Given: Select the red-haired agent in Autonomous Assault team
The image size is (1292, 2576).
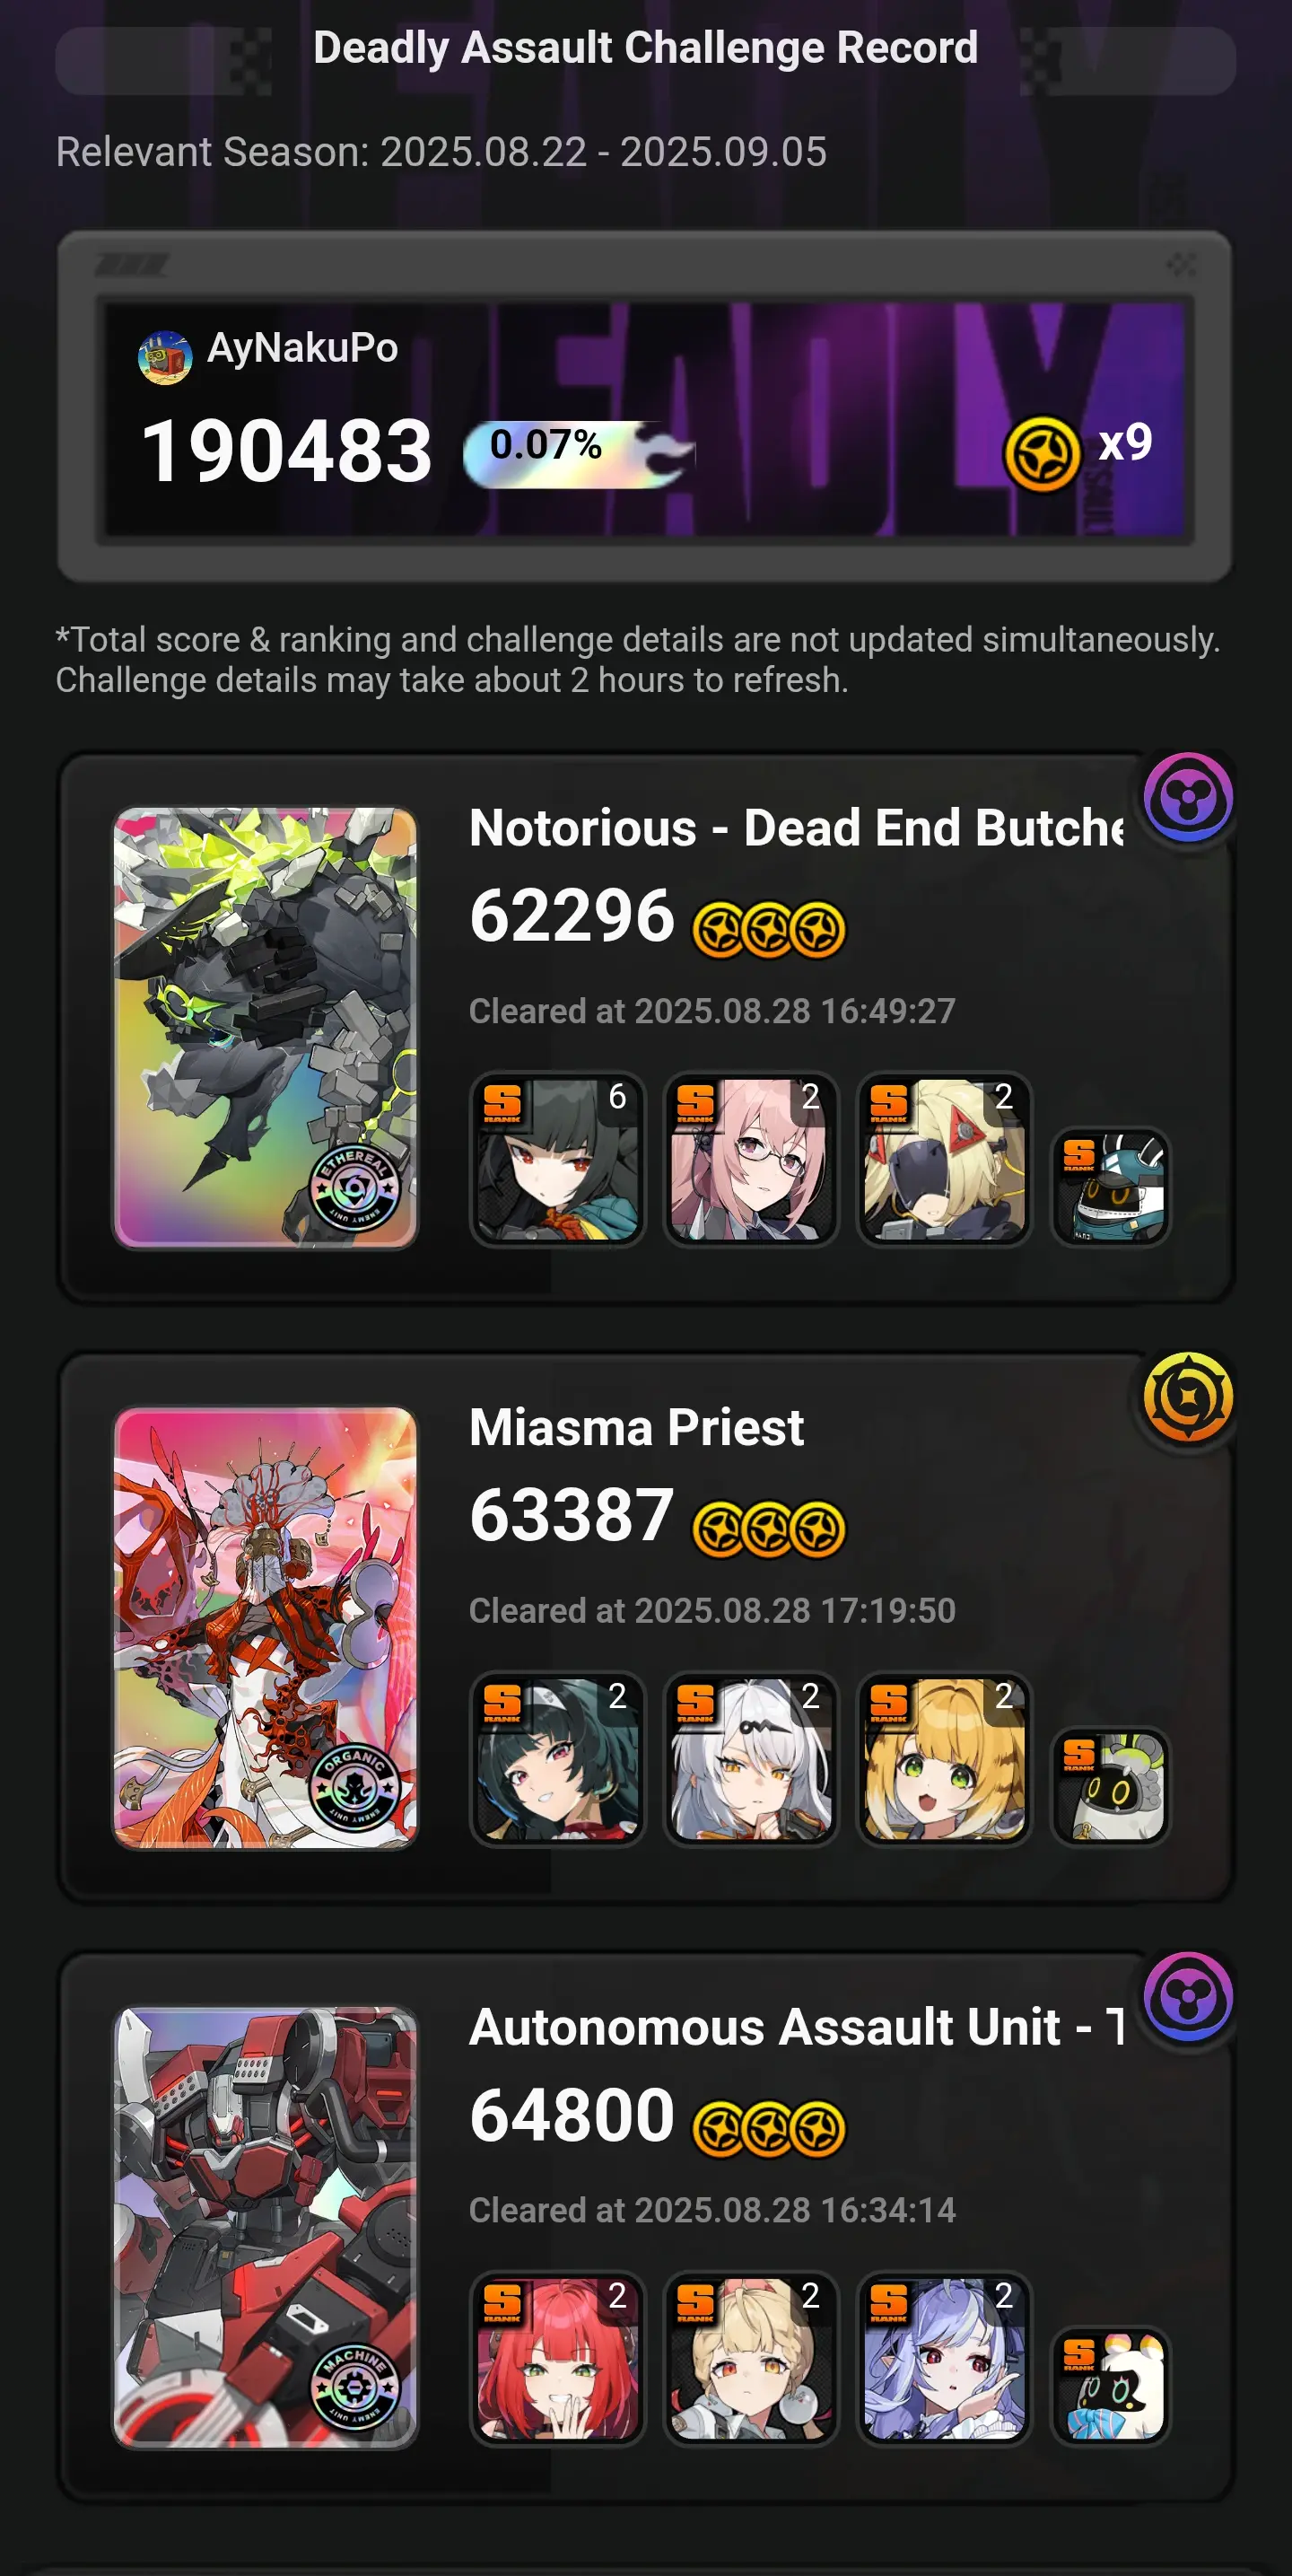Looking at the screenshot, I should point(558,2358).
